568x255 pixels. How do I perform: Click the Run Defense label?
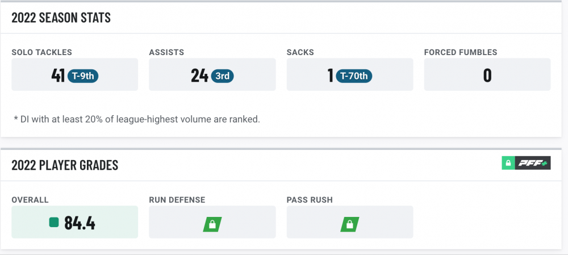pyautogui.click(x=177, y=200)
